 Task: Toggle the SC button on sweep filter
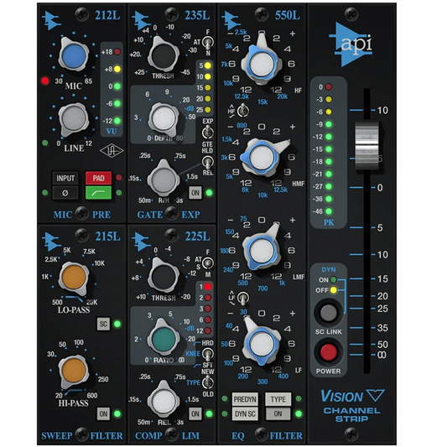tap(103, 324)
